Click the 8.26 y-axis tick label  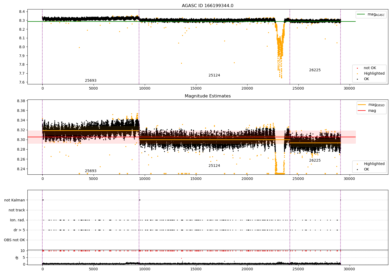(x=21, y=159)
